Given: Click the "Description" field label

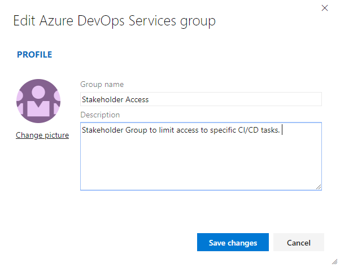Looking at the screenshot, I should (100, 115).
